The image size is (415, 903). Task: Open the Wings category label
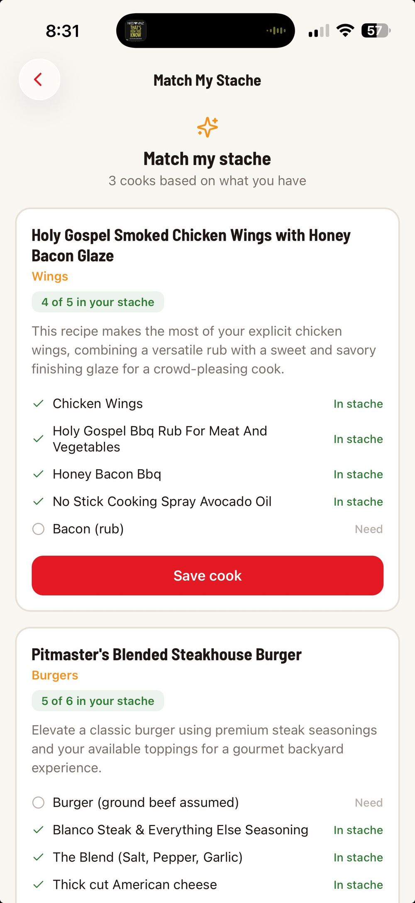pos(50,276)
